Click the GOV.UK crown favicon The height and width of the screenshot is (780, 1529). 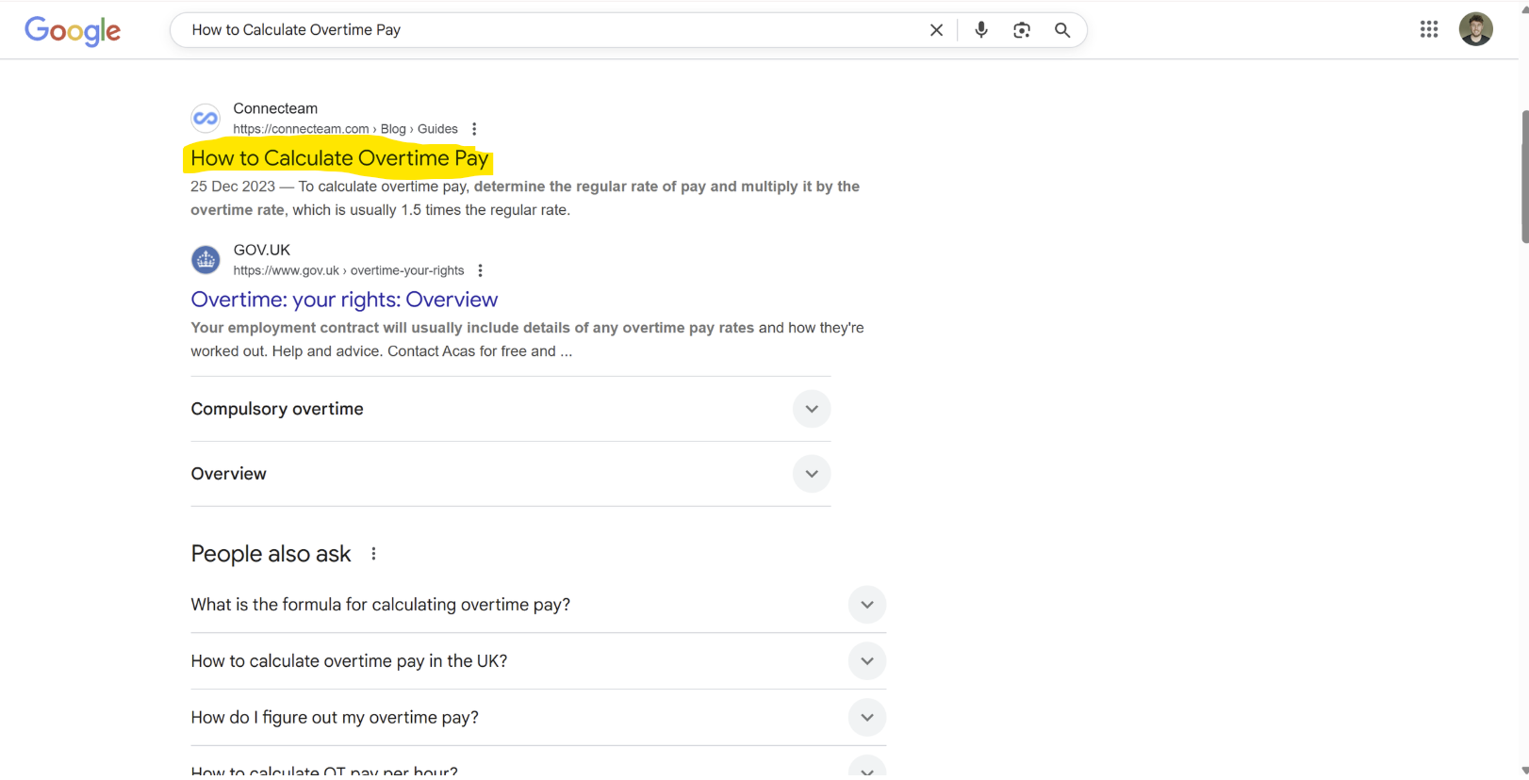206,260
